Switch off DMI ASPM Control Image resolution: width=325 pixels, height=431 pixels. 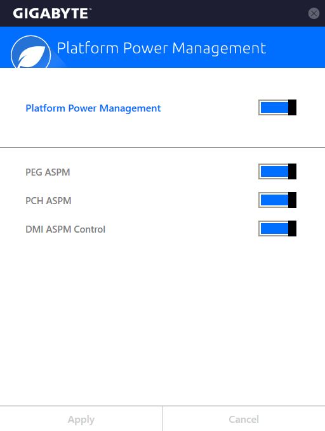pyautogui.click(x=277, y=228)
